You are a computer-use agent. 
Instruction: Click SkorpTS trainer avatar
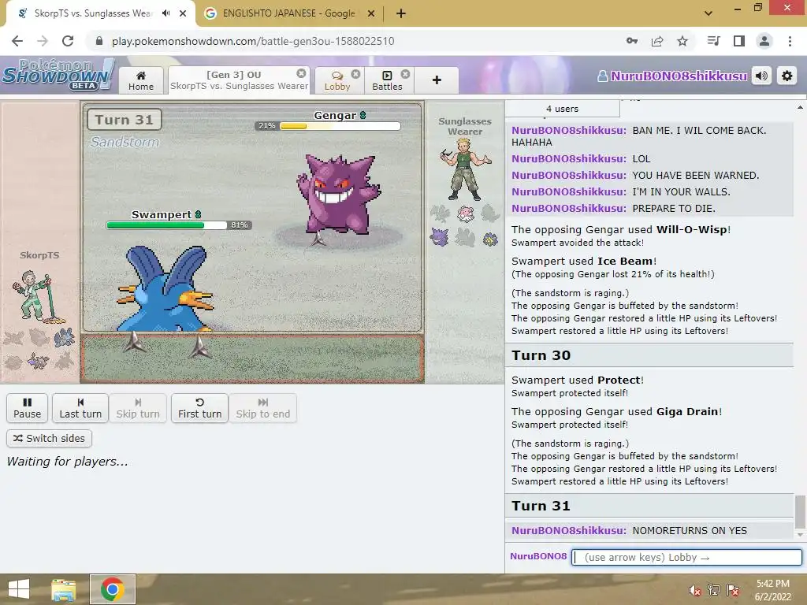[x=39, y=297]
